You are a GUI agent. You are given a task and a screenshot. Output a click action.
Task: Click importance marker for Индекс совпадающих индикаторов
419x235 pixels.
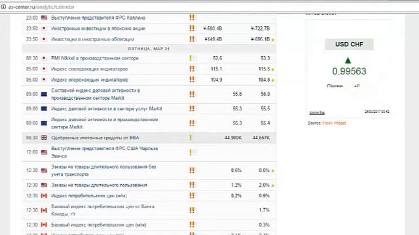pyautogui.click(x=192, y=69)
